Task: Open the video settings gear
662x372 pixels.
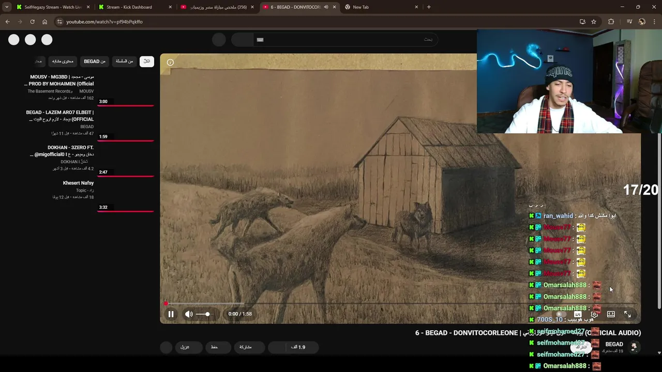Action: (x=594, y=314)
